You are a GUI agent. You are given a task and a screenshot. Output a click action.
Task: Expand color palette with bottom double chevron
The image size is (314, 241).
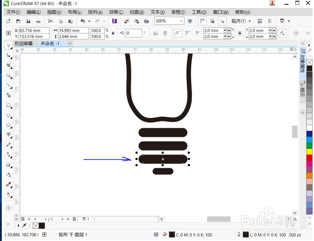(310, 224)
